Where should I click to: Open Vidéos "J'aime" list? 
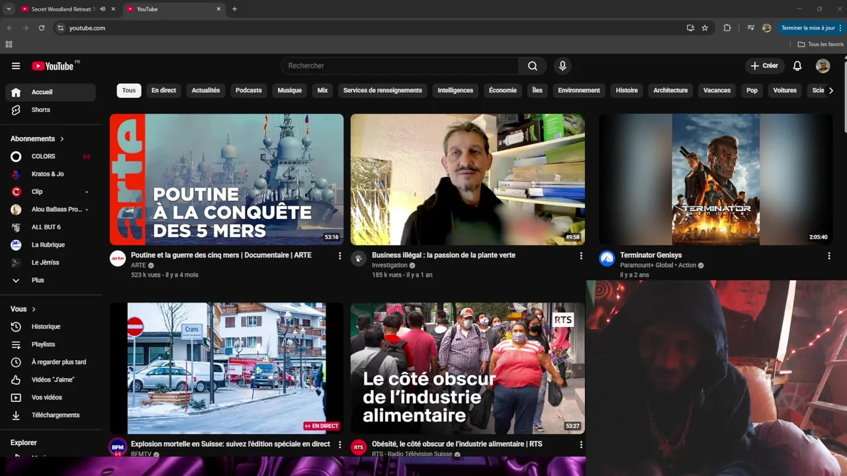[50, 379]
